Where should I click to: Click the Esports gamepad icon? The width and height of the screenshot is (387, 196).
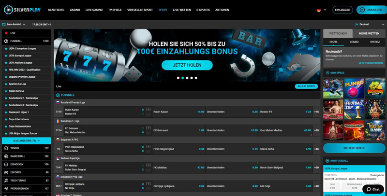tap(6, 173)
